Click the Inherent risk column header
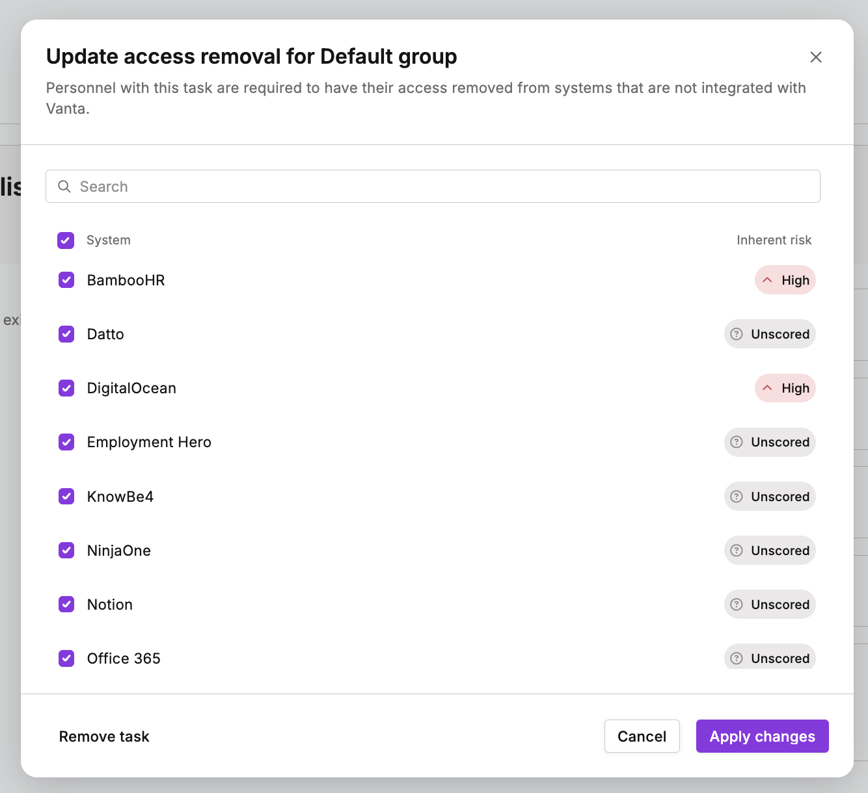 coord(774,240)
